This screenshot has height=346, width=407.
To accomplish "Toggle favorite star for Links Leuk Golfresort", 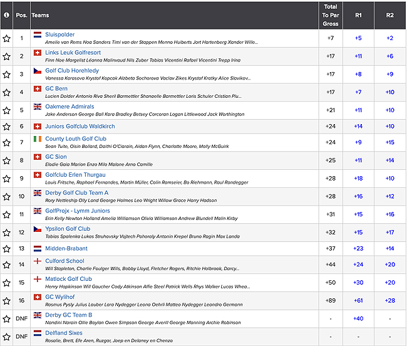I will tap(6, 56).
